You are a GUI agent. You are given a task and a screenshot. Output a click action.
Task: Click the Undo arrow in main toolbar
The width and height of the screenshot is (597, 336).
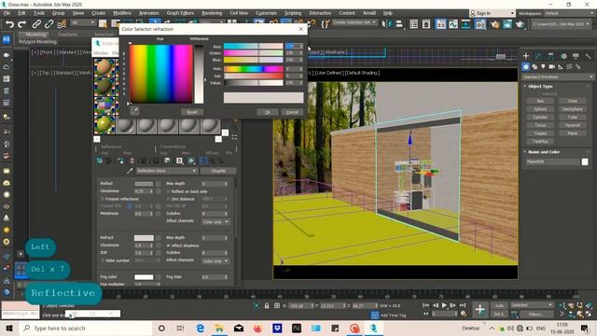pyautogui.click(x=9, y=24)
